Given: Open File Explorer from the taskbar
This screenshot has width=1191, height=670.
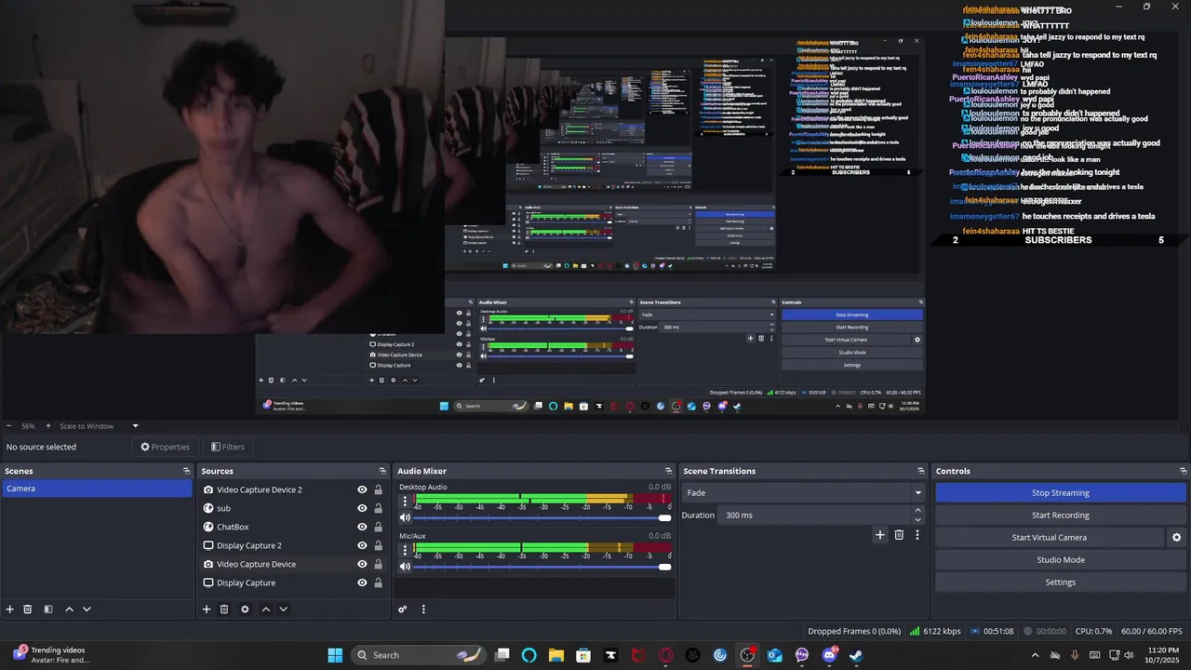Looking at the screenshot, I should coord(556,655).
